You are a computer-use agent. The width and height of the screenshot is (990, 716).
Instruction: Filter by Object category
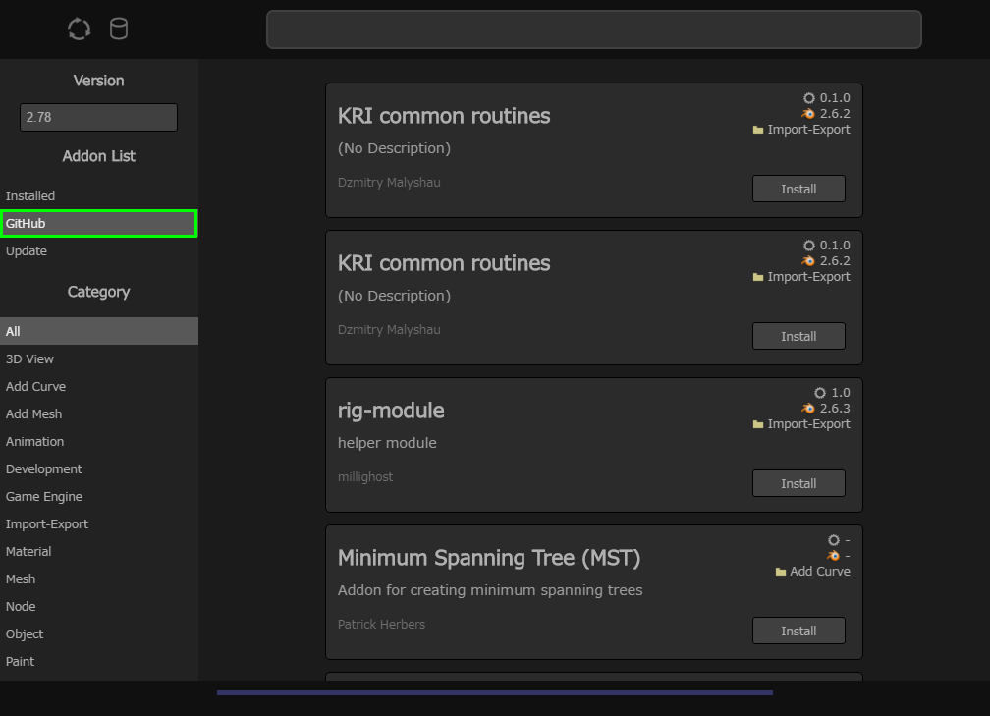coord(99,633)
